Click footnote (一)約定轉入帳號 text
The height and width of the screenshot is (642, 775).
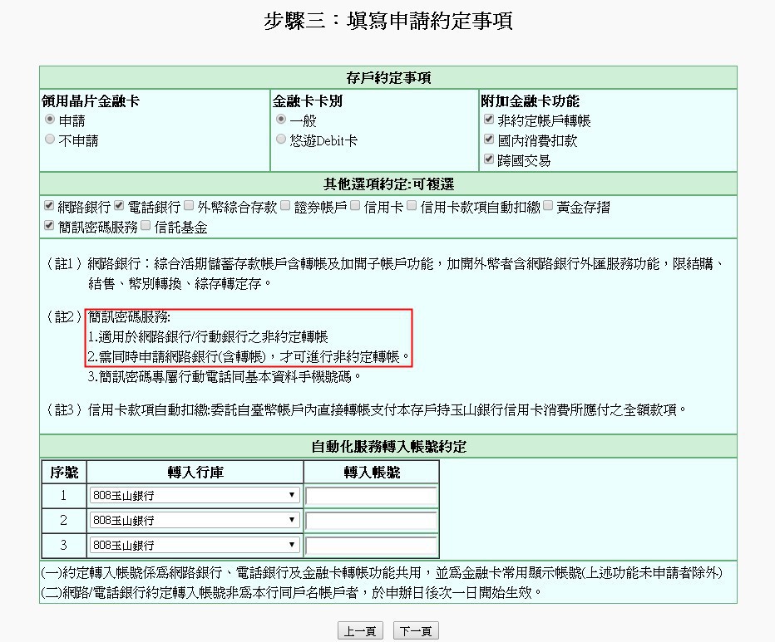point(382,573)
